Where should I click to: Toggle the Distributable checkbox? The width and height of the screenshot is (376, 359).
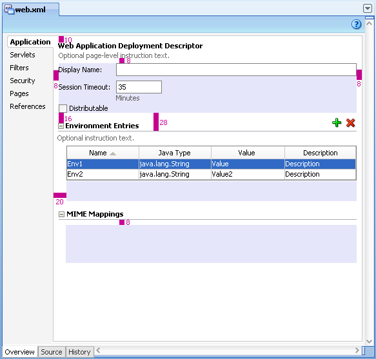coord(63,108)
